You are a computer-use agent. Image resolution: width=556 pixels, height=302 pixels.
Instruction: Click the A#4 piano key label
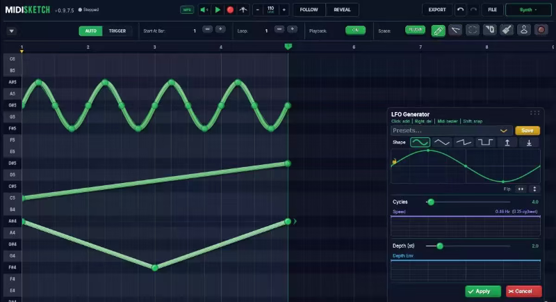click(13, 221)
